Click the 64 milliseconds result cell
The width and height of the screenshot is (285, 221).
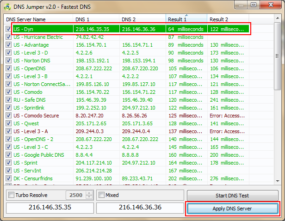pos(186,29)
